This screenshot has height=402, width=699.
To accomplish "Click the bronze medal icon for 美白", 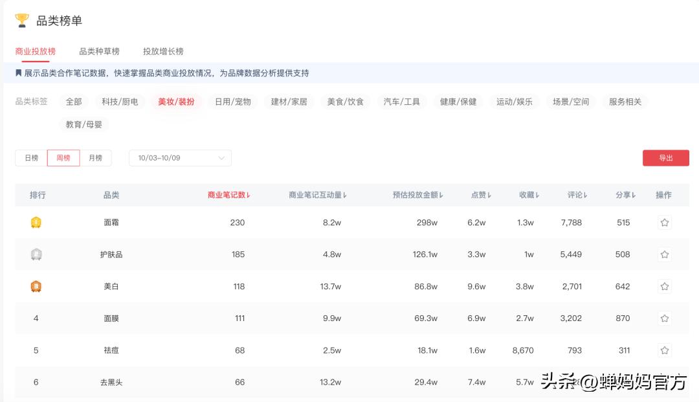I will pos(36,286).
